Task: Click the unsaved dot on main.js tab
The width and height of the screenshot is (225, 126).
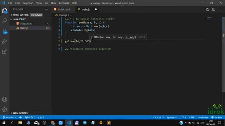Action: [x=96, y=9]
